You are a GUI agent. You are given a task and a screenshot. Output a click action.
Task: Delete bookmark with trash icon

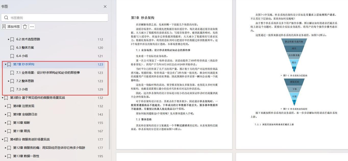25,26
